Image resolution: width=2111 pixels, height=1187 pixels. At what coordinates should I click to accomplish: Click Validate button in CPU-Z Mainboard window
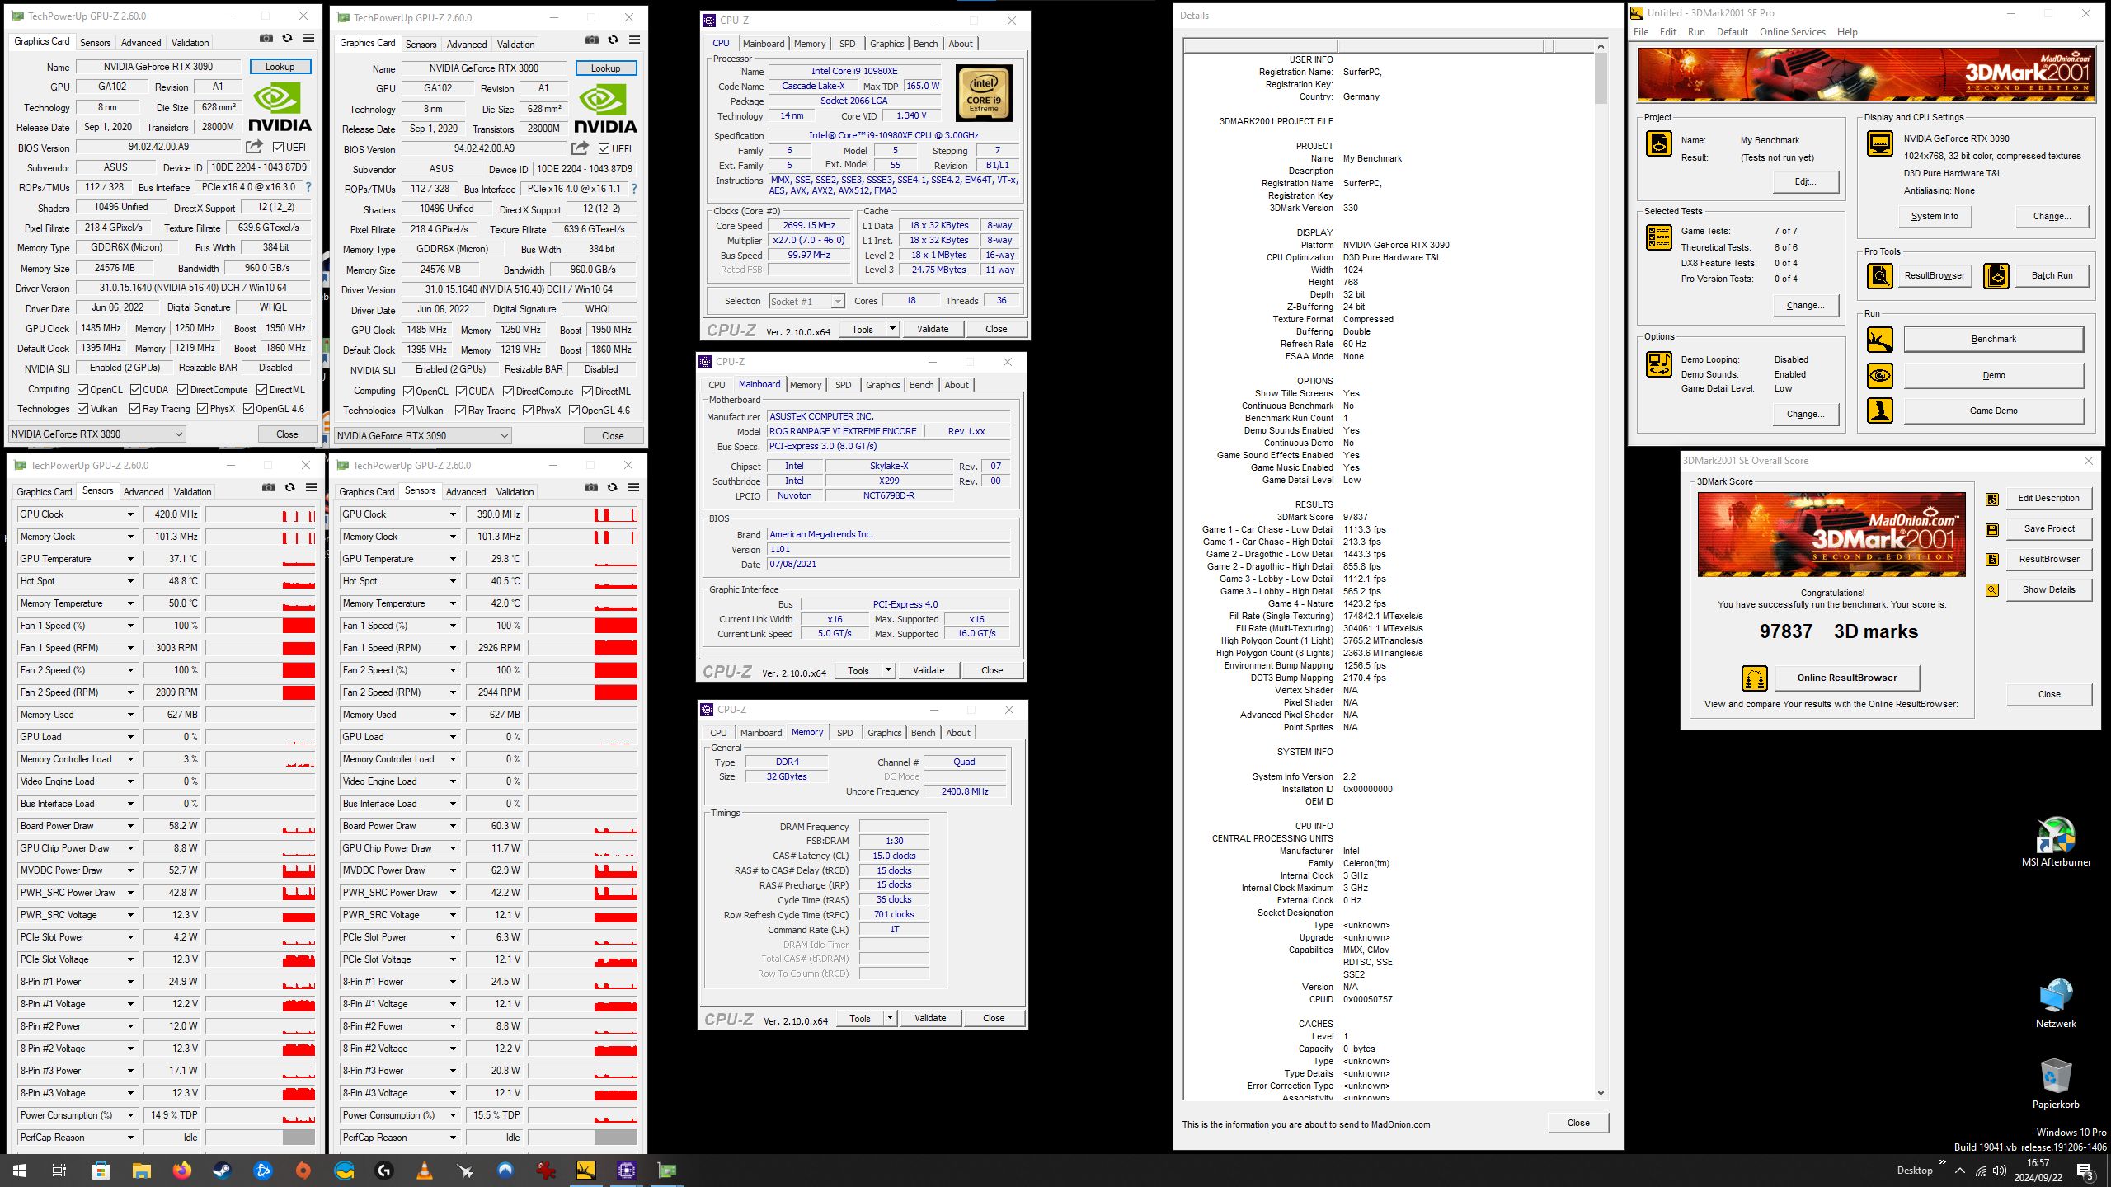tap(929, 670)
